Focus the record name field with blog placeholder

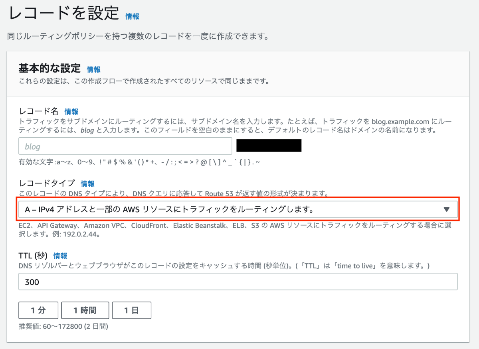pyautogui.click(x=125, y=146)
